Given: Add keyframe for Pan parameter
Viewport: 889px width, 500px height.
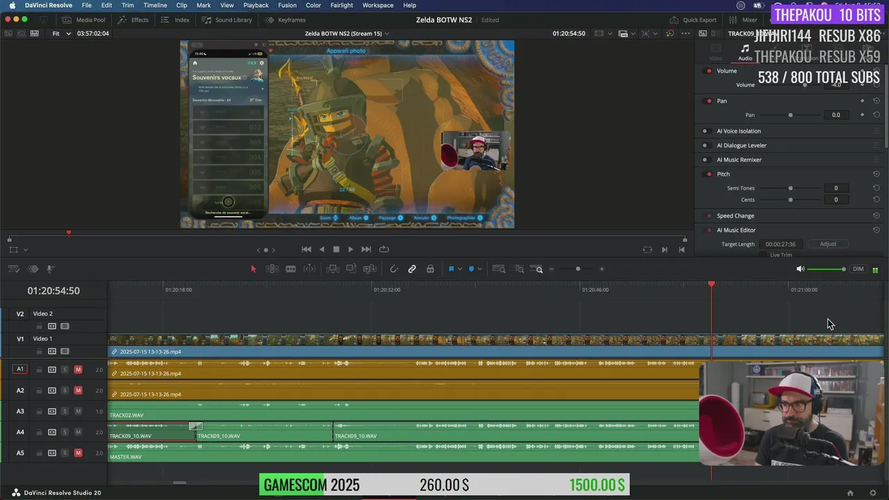Looking at the screenshot, I should point(863,115).
